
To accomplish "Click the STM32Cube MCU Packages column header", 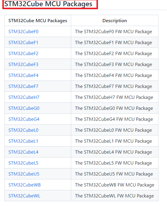I will 38,21.
